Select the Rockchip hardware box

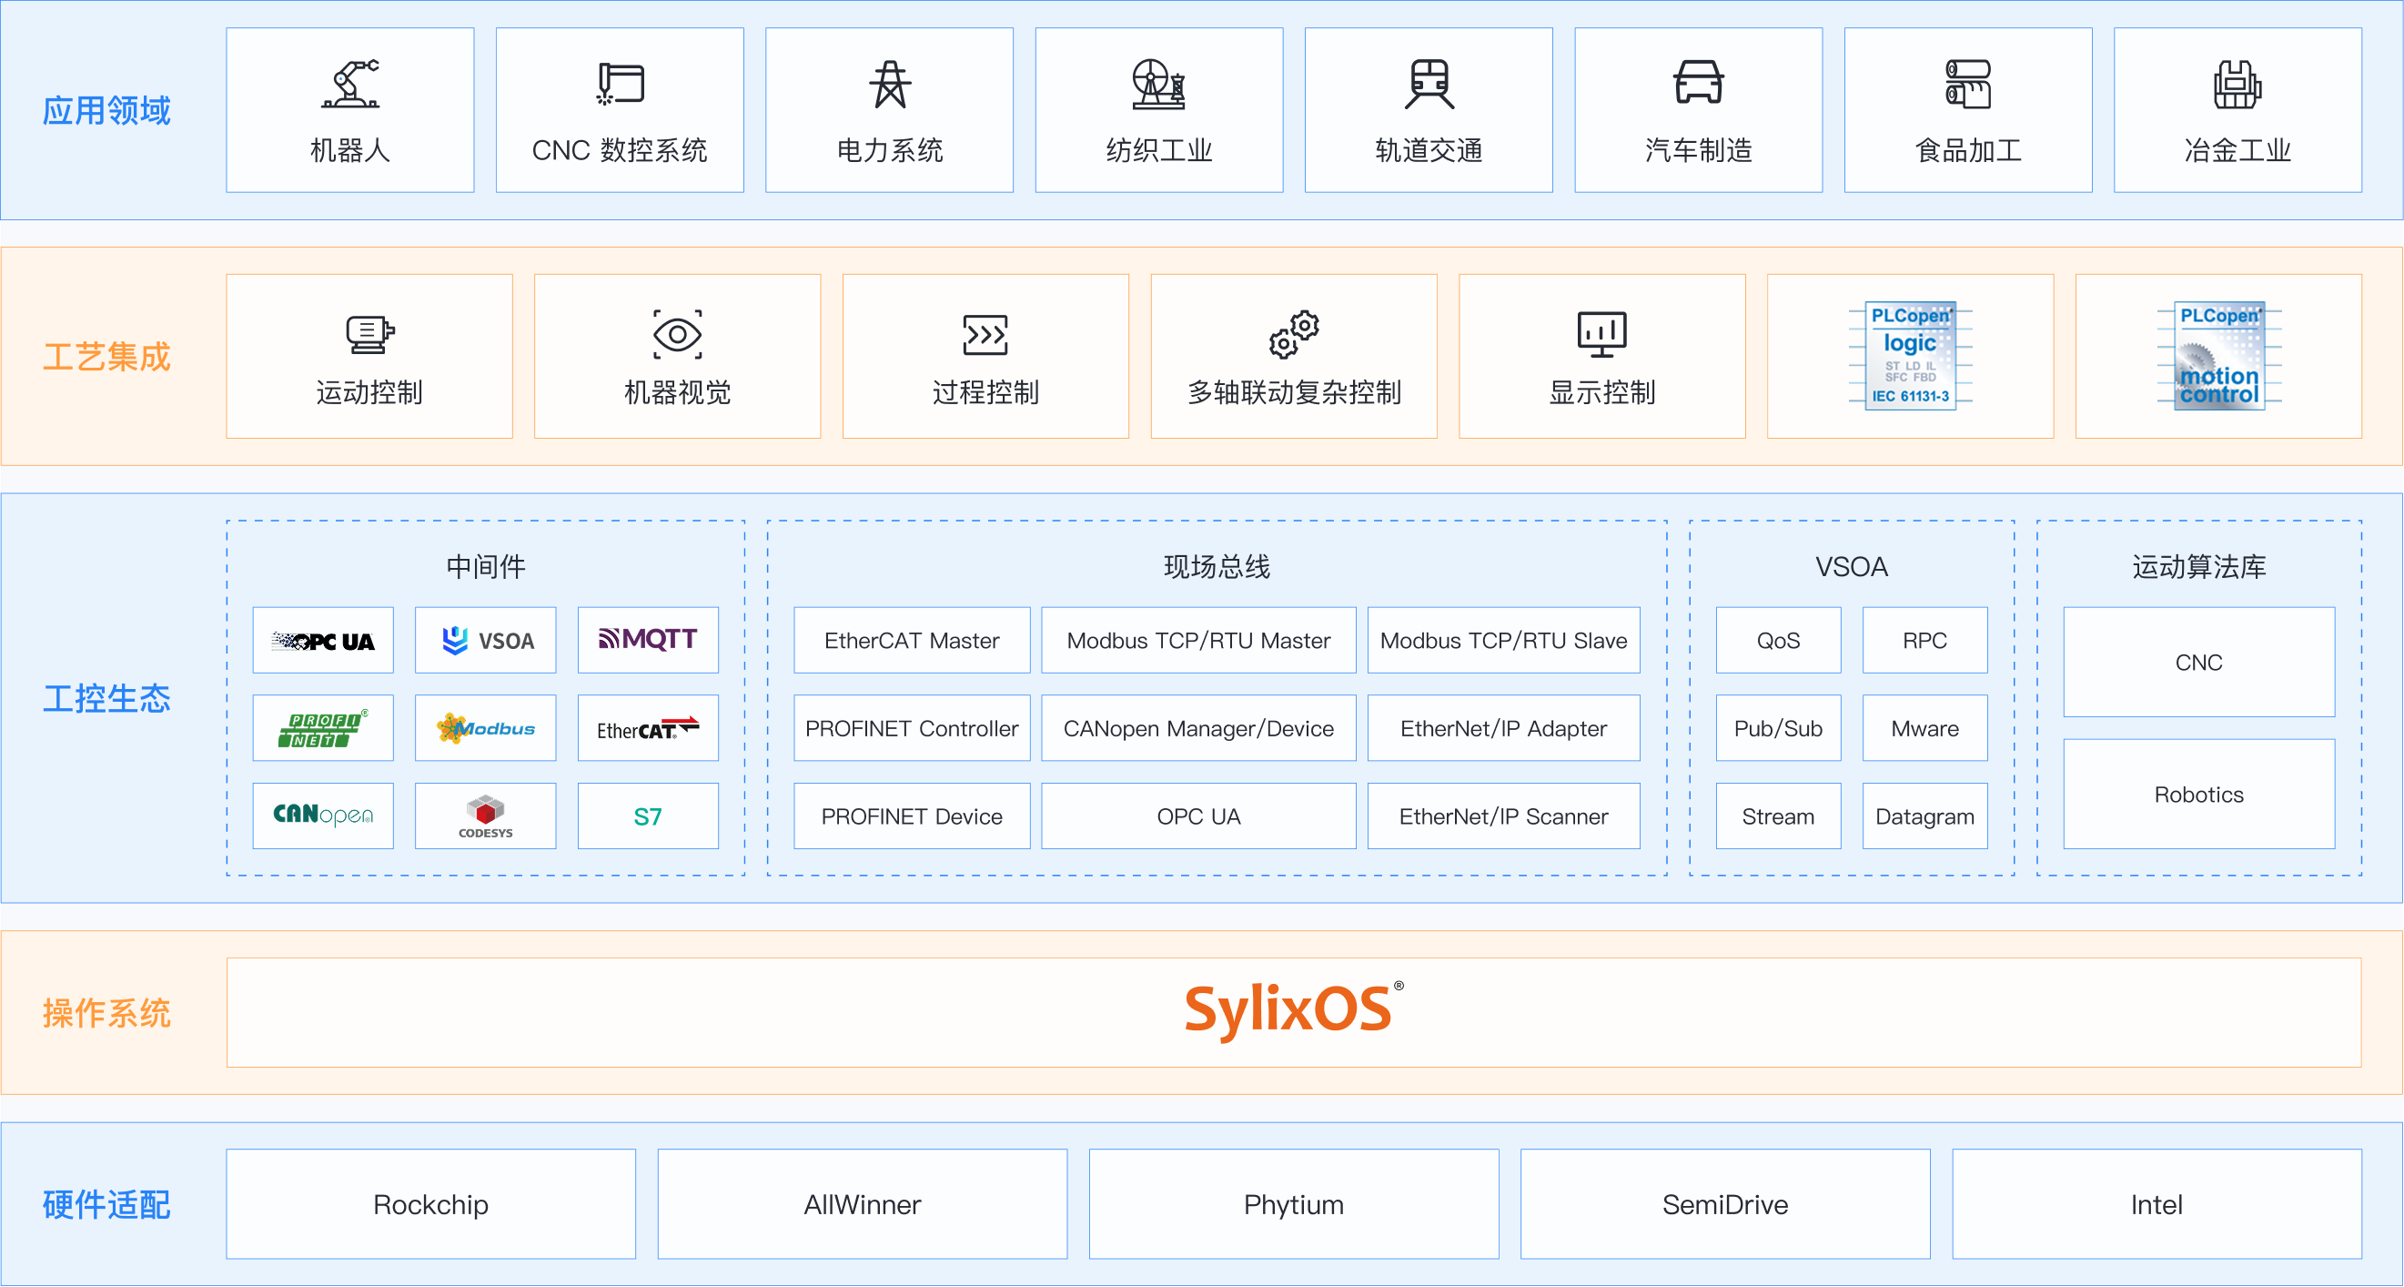click(430, 1204)
